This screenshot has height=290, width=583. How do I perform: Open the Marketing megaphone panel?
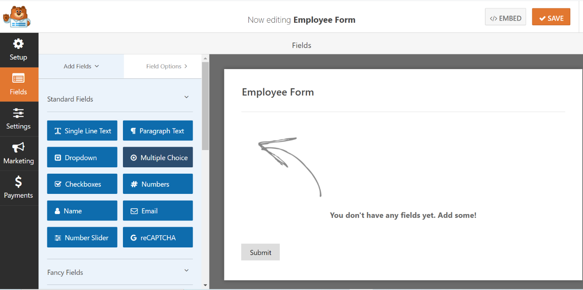click(x=19, y=153)
